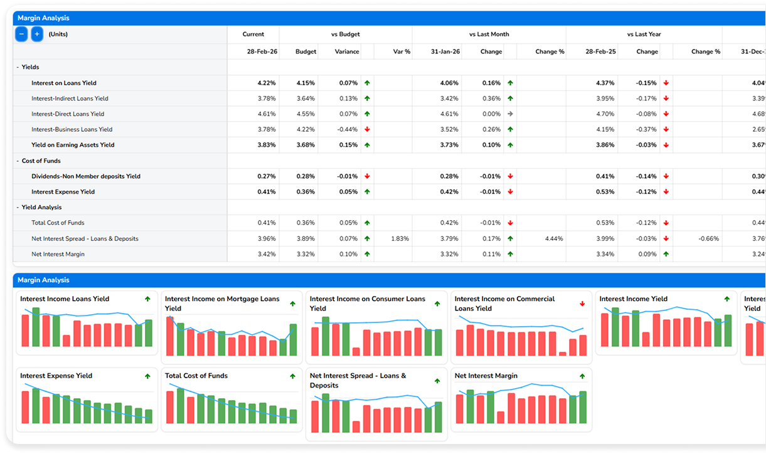The height and width of the screenshot is (454, 766).
Task: Click green arrow on Net Interest Margin card
Action: click(582, 376)
